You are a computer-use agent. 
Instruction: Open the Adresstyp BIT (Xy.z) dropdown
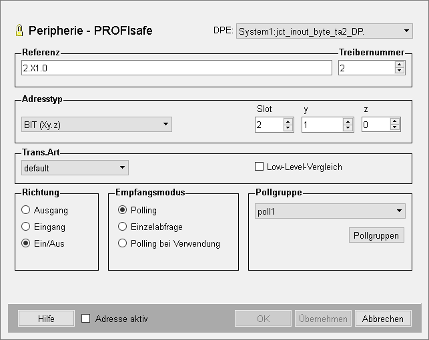[97, 125]
